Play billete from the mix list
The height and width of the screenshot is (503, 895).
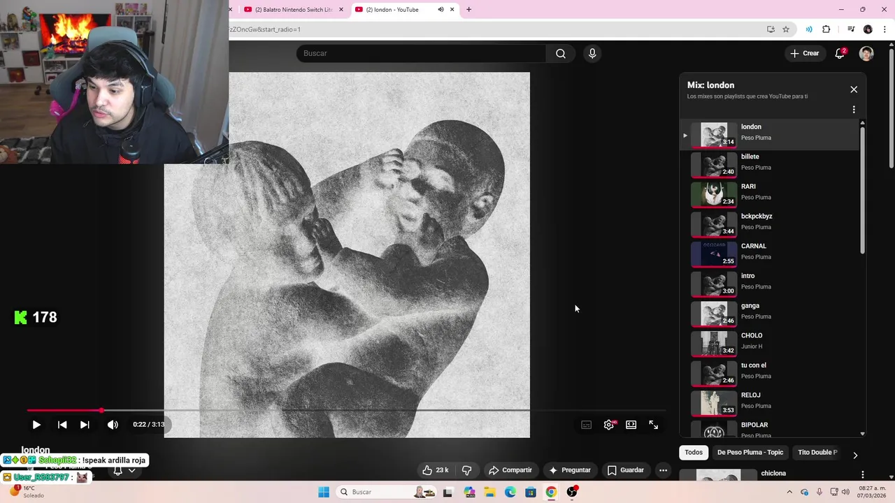click(770, 164)
